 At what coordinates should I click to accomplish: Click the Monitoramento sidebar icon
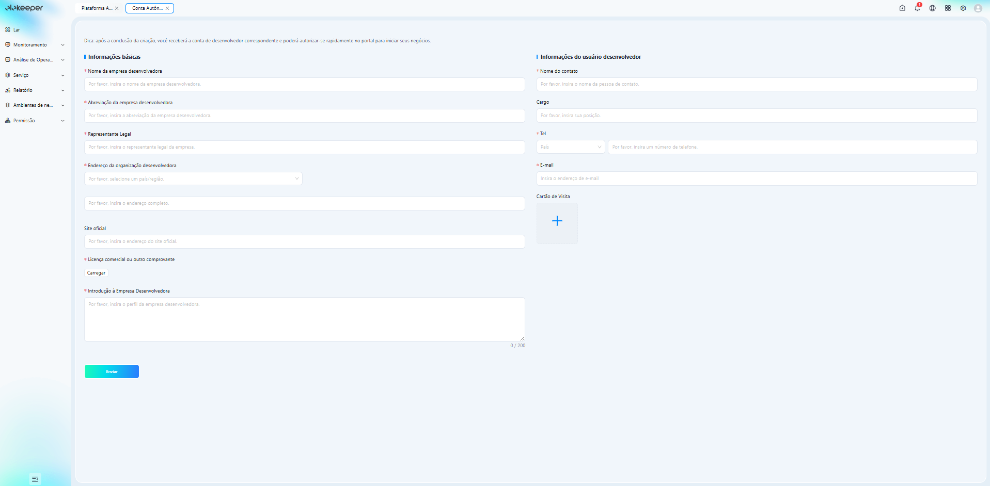tap(7, 45)
